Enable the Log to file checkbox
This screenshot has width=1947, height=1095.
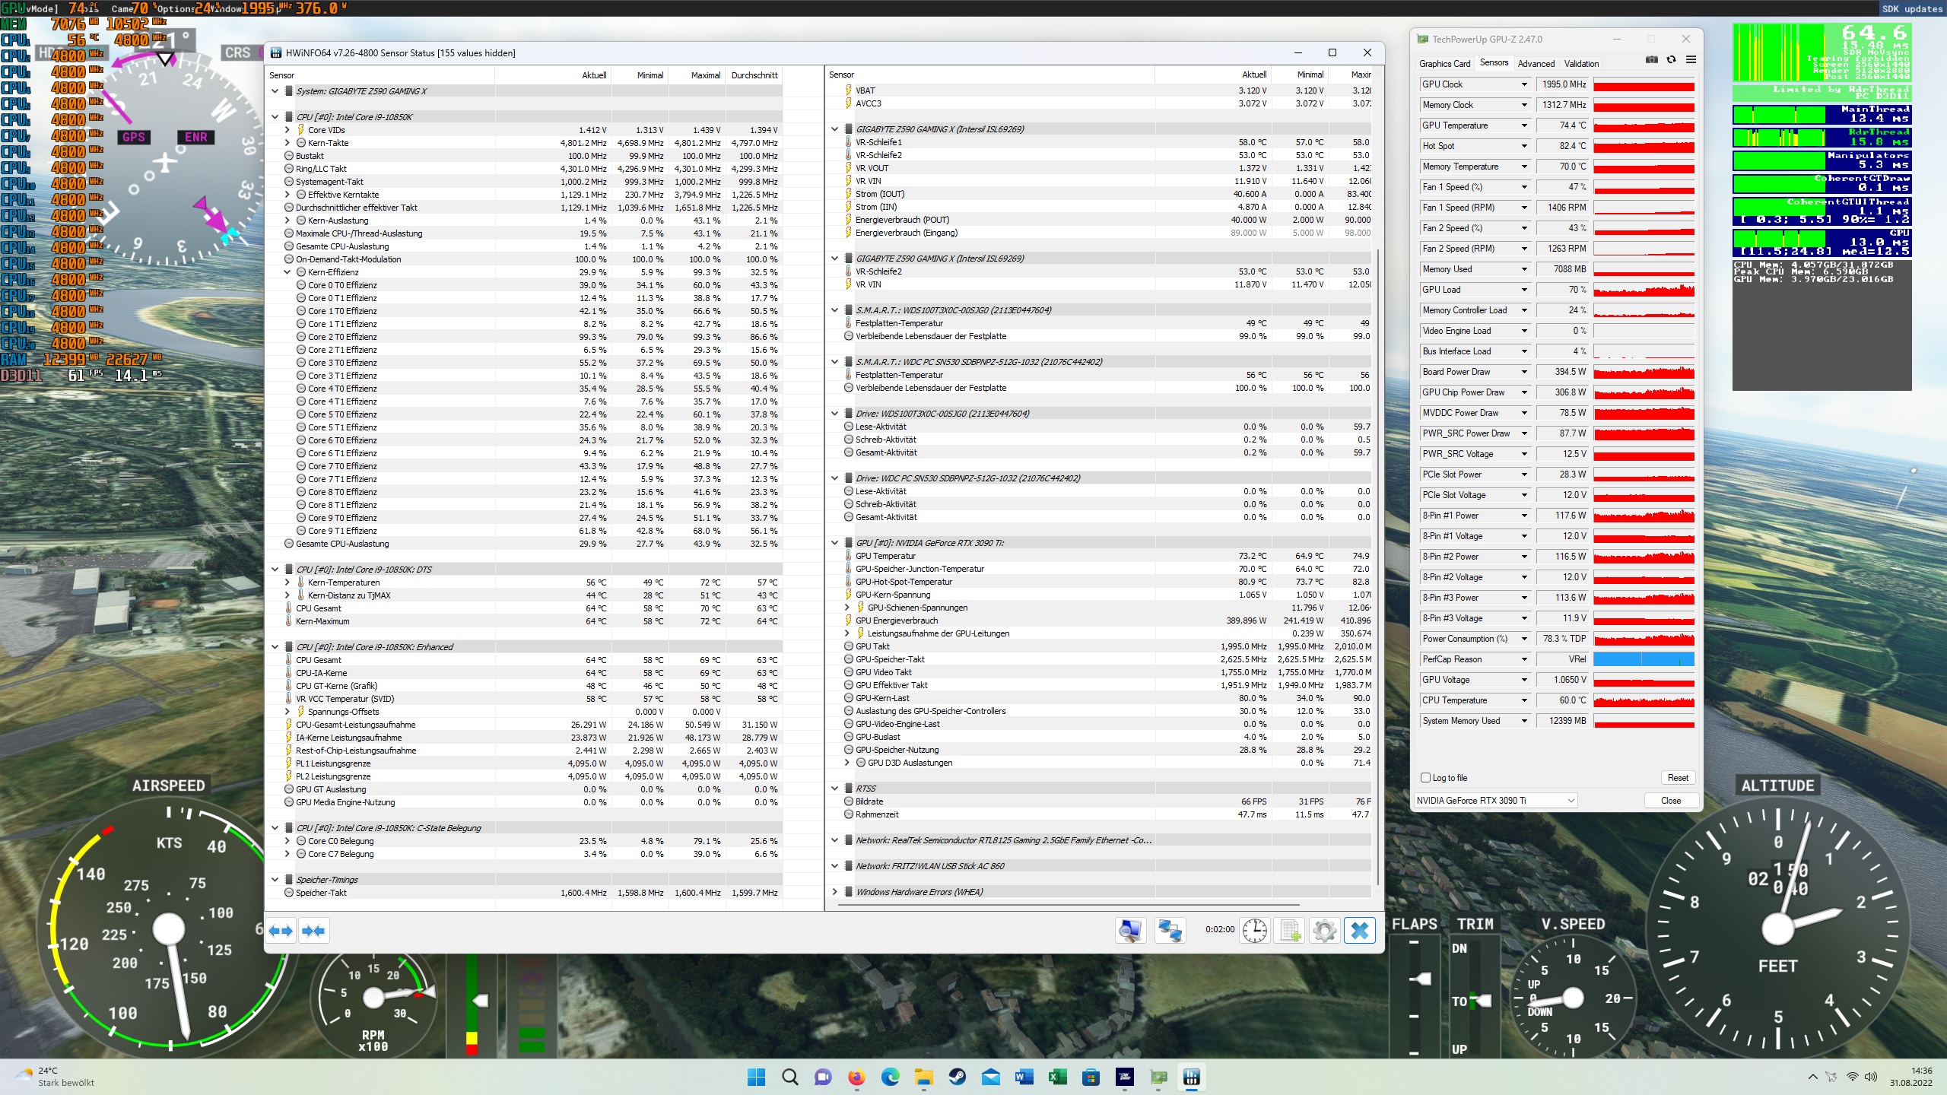1426,778
